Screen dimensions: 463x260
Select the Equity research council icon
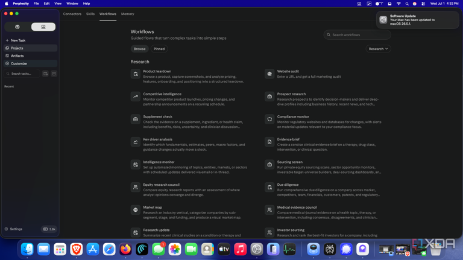click(136, 188)
